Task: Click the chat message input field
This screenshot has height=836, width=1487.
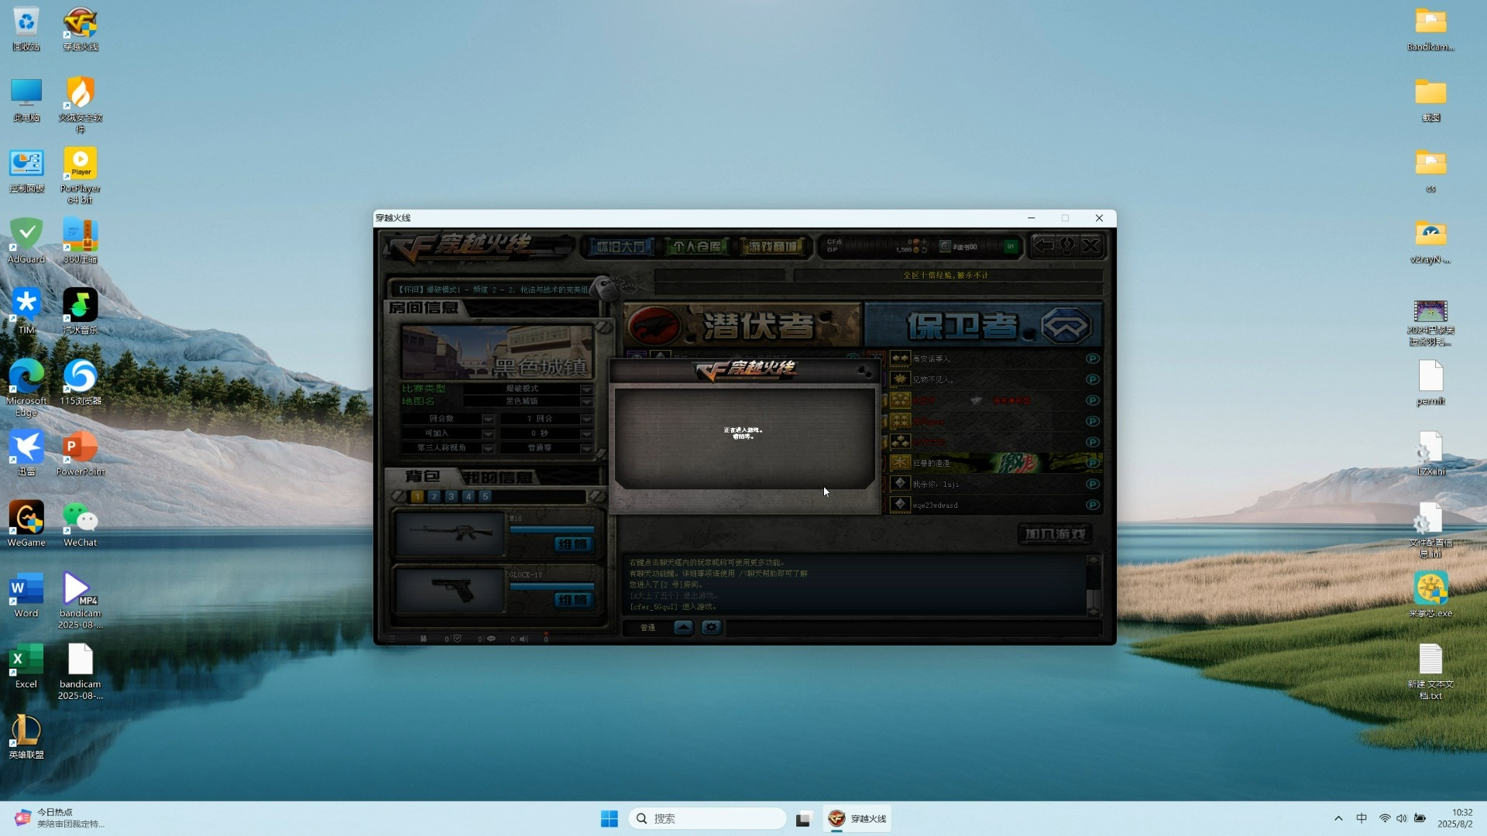Action: pyautogui.click(x=914, y=628)
